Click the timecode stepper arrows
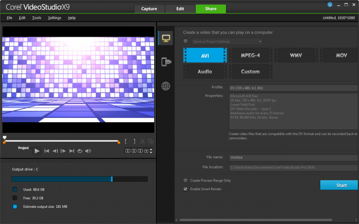This screenshot has width=359, height=224. click(x=151, y=151)
